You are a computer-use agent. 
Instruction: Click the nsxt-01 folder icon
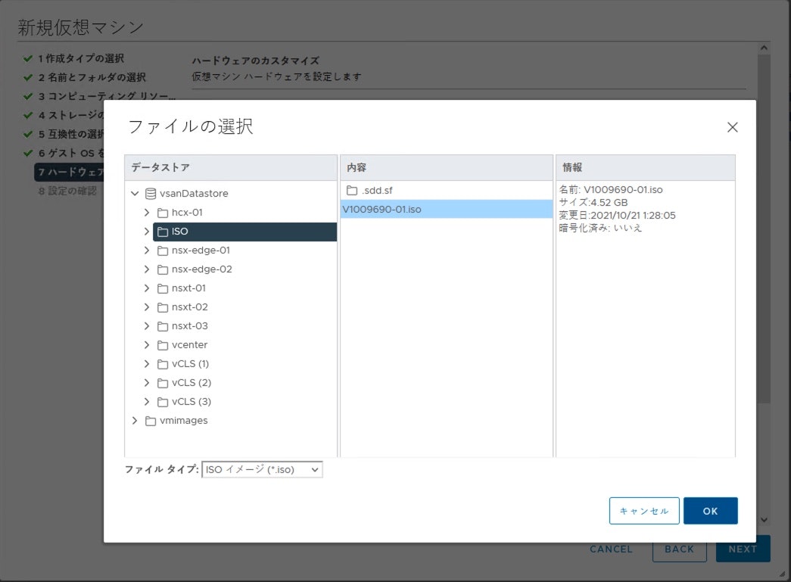tap(163, 288)
